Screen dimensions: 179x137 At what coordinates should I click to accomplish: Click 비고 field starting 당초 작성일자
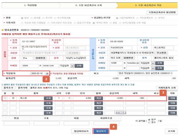click(145, 73)
